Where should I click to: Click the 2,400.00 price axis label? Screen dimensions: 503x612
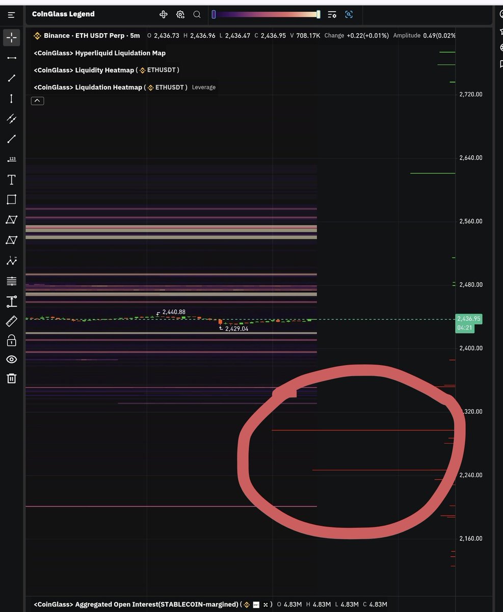(x=471, y=348)
